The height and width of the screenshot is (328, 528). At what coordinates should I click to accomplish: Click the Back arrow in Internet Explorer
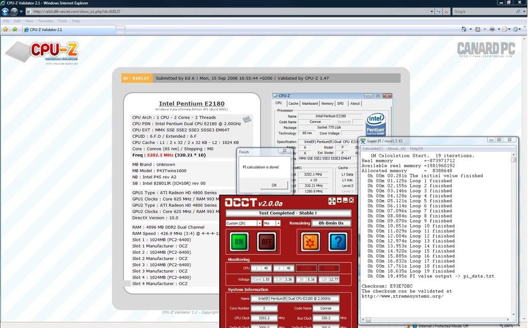(x=5, y=11)
